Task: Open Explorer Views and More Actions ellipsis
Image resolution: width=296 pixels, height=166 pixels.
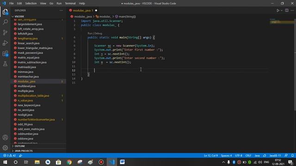Action: [61, 10]
